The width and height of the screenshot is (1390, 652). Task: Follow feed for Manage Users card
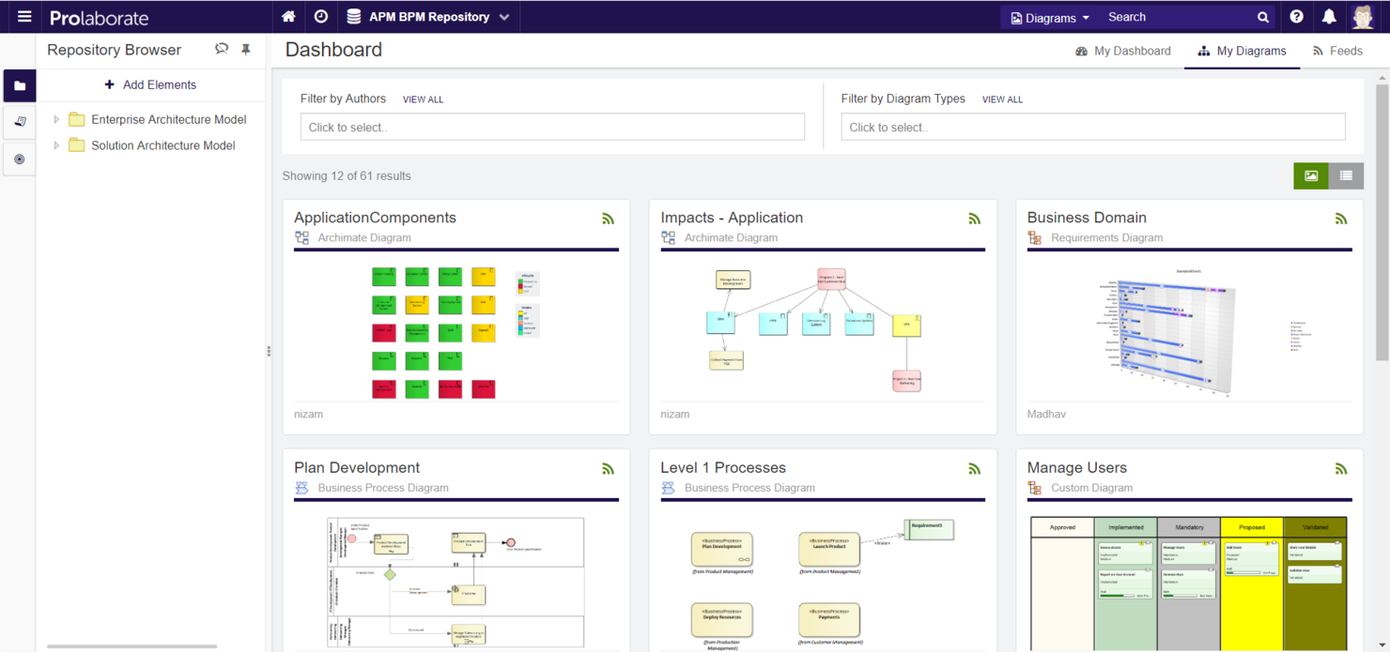click(x=1341, y=469)
